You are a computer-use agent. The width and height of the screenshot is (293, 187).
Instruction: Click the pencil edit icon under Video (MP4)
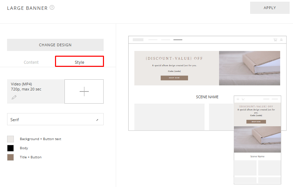[x=14, y=97]
